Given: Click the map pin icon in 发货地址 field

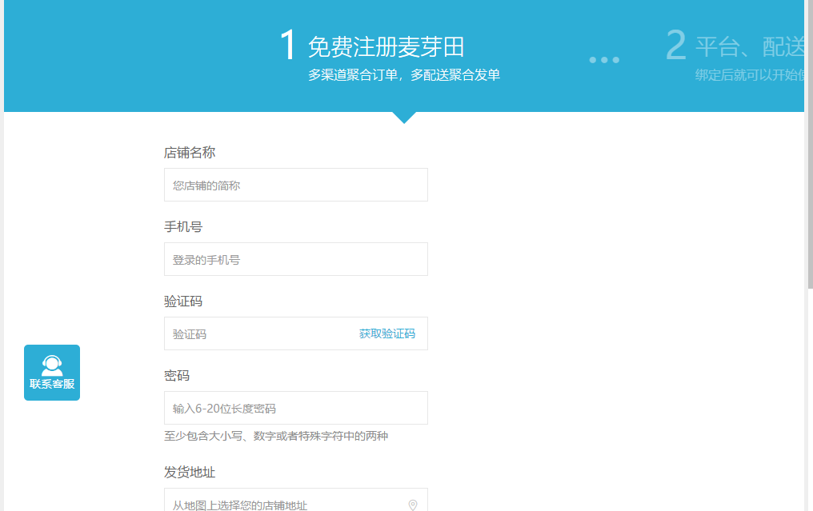Looking at the screenshot, I should [413, 505].
